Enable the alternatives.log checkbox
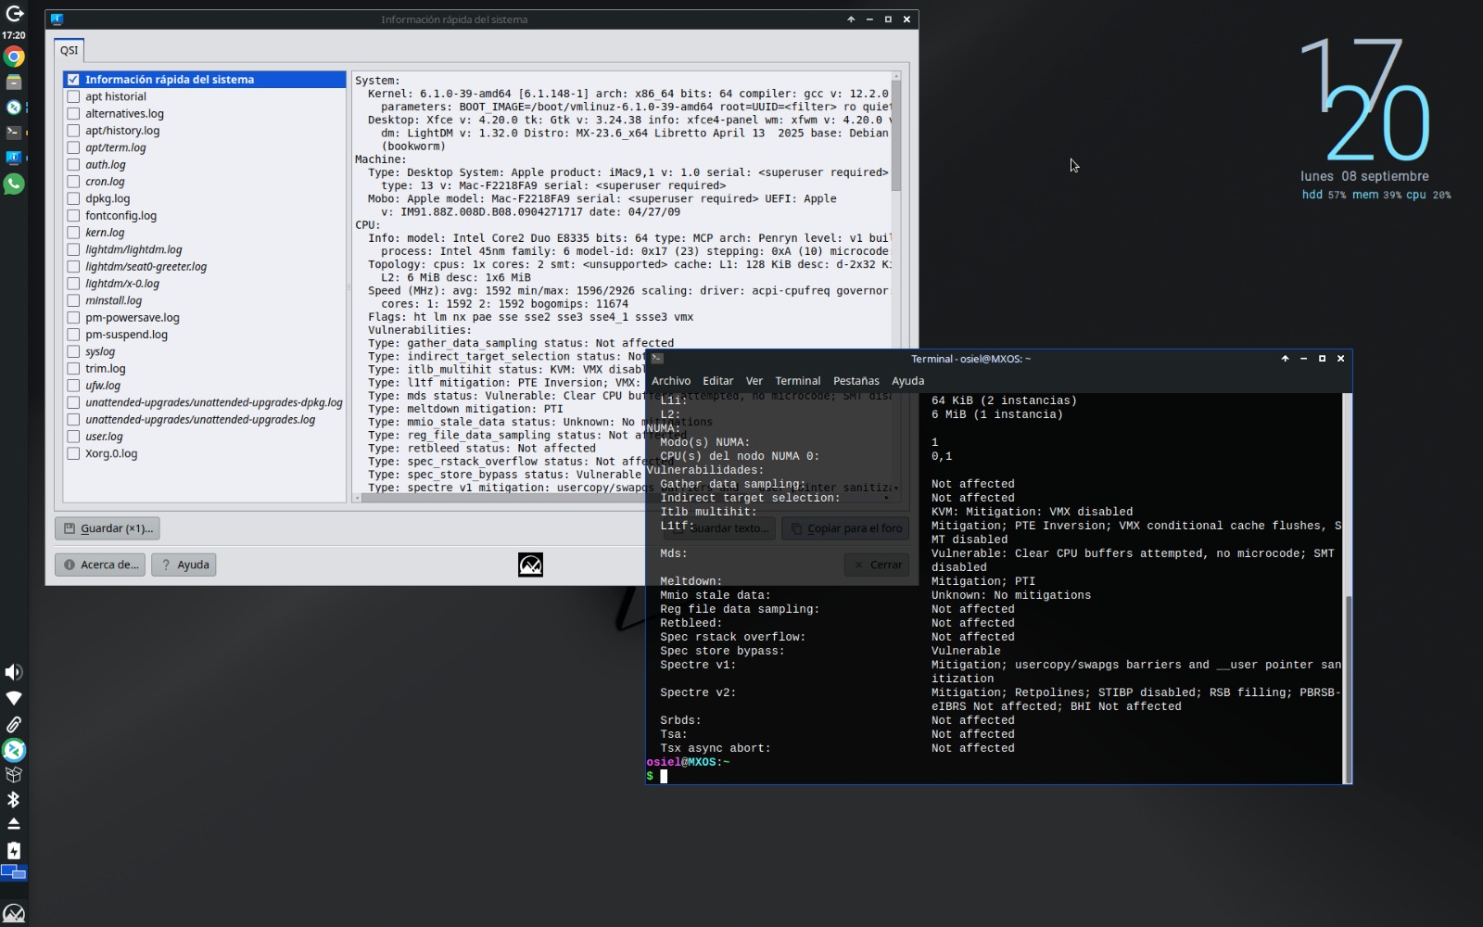The width and height of the screenshot is (1483, 927). click(x=73, y=113)
